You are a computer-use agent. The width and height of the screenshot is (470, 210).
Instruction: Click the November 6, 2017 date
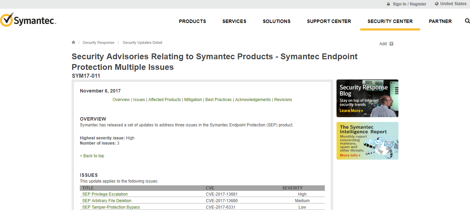pos(100,91)
